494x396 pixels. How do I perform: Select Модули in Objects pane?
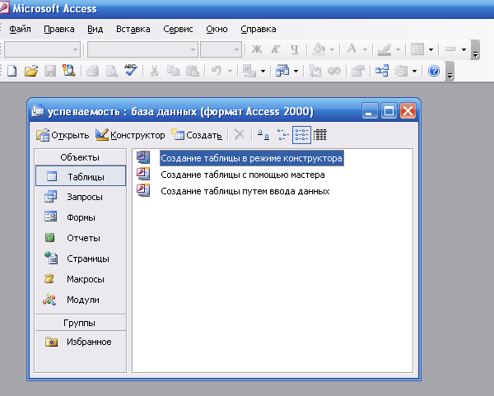point(81,300)
